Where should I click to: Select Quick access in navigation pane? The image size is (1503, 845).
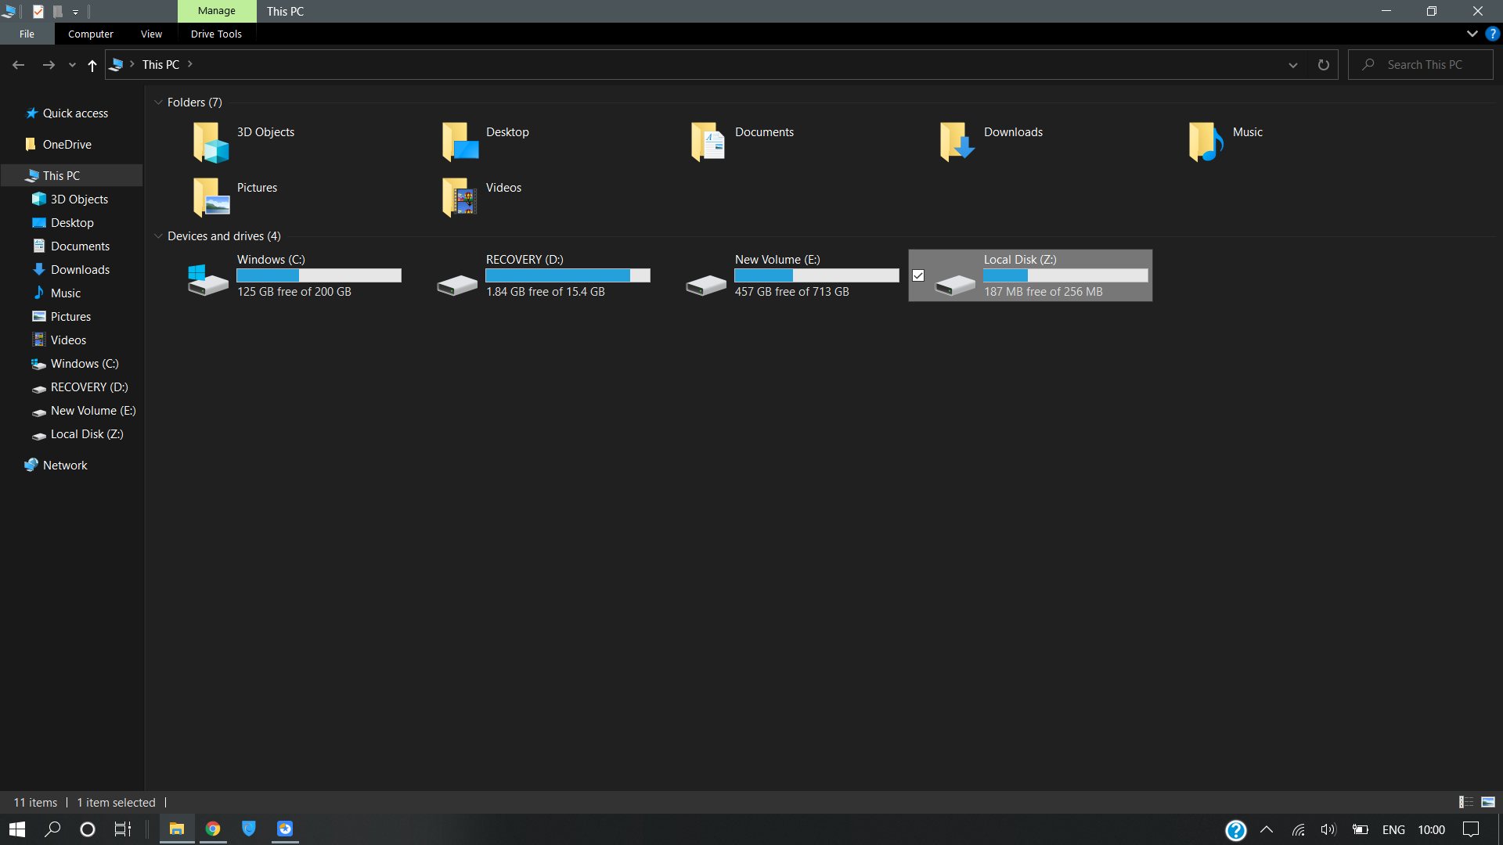click(x=75, y=113)
